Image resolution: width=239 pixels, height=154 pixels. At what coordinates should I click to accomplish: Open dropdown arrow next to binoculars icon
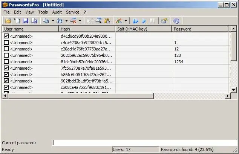click(x=66, y=21)
